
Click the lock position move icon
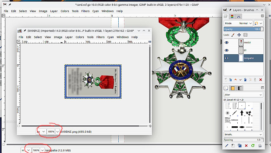[239, 35]
